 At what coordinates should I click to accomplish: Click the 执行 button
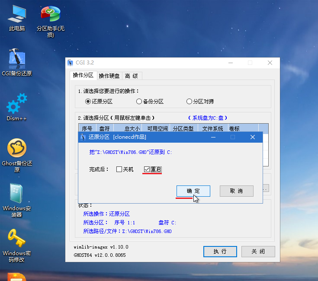click(220, 252)
